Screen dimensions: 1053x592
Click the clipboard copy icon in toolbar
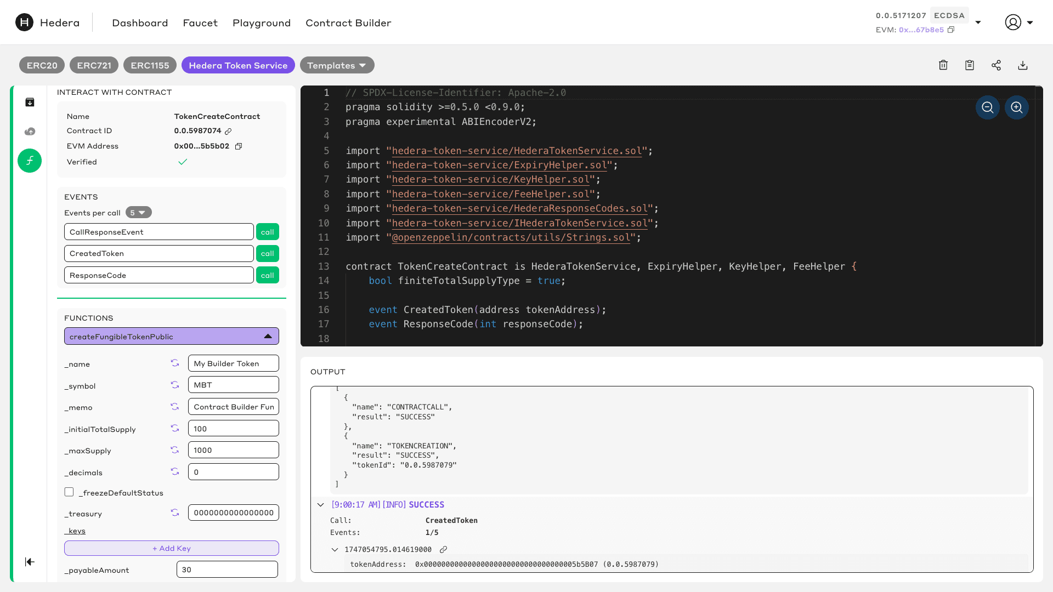pyautogui.click(x=970, y=65)
